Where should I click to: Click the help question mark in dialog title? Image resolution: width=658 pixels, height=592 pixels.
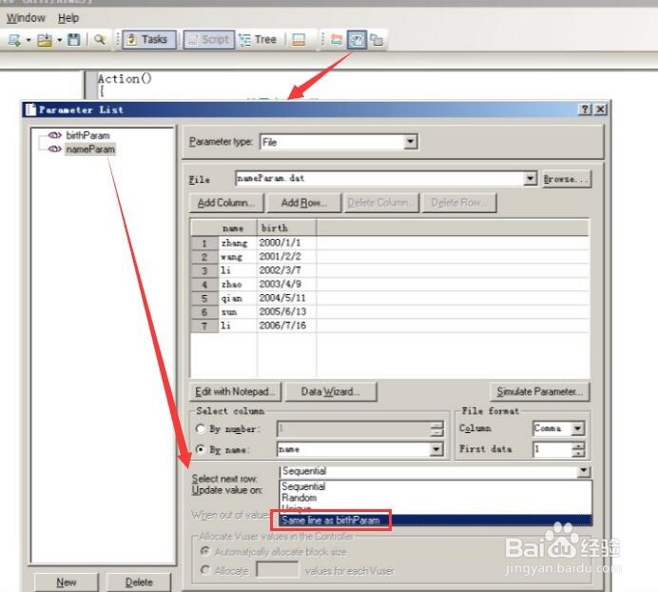585,109
